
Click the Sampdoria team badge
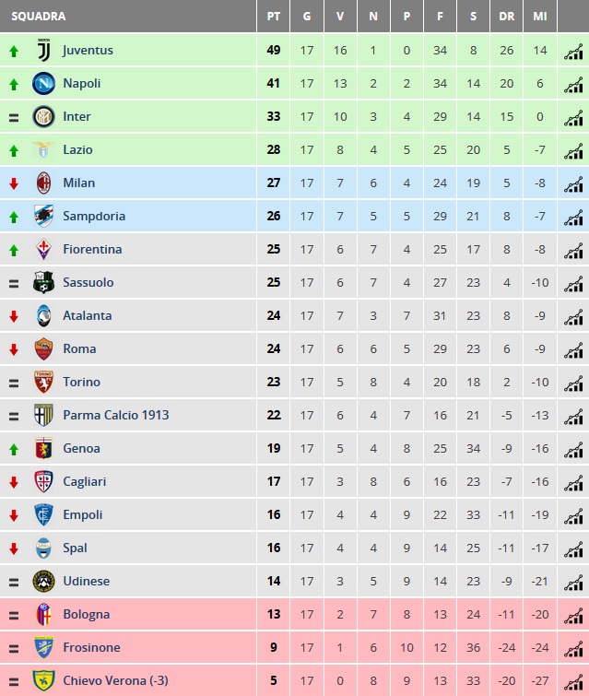click(43, 216)
